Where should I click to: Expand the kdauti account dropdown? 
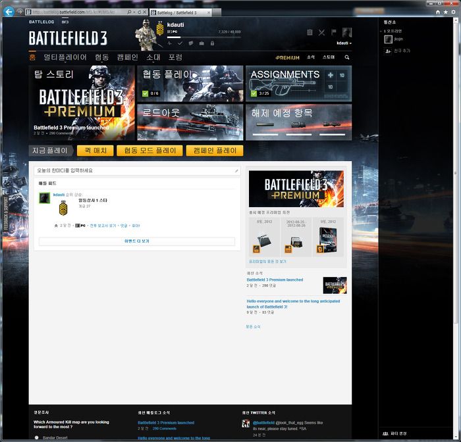click(x=344, y=43)
